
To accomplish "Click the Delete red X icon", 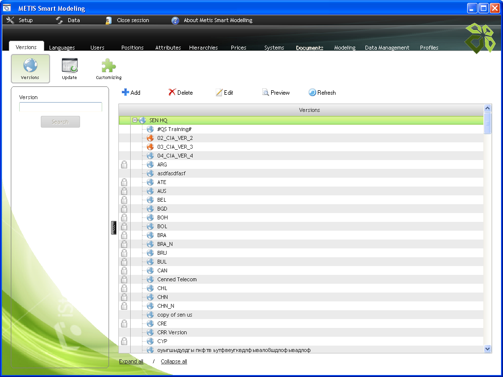I will coord(172,92).
